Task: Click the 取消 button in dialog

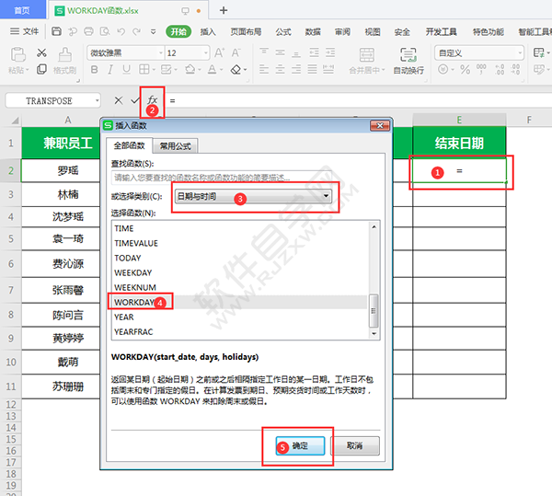Action: tap(355, 445)
